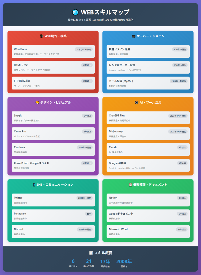This screenshot has height=275, width=201.
Task: Click the palette icon in デザイン・ビジュアル header
Action: [x=37, y=102]
